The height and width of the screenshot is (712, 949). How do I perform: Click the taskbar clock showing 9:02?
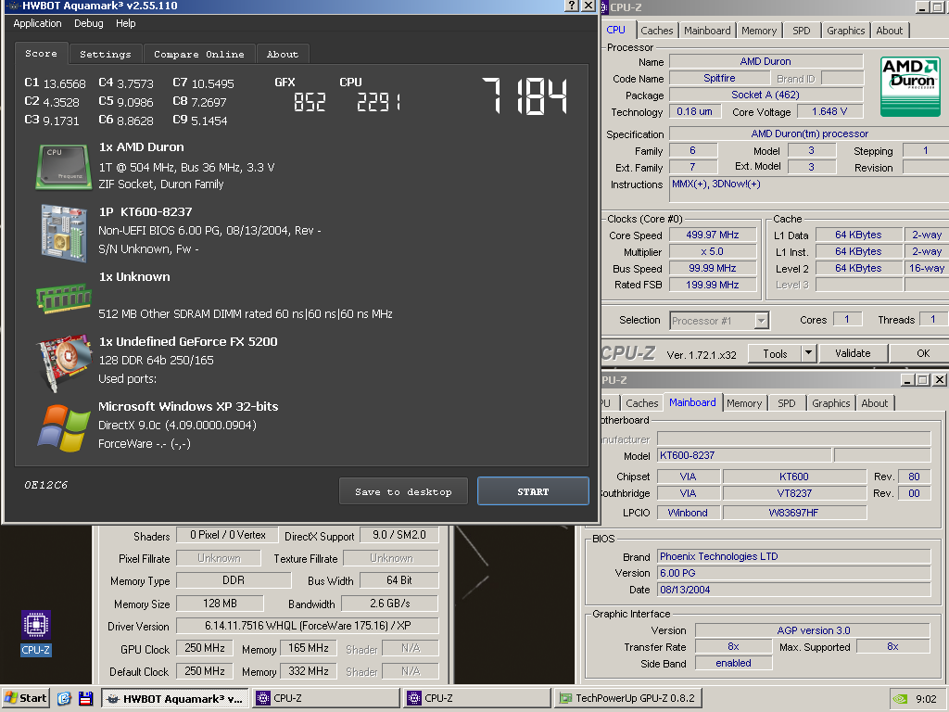click(x=926, y=699)
